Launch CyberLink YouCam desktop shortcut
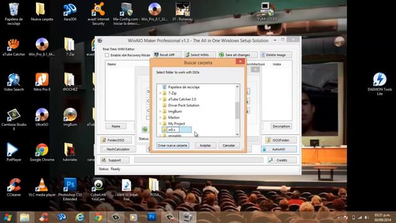The image size is (396, 223). (98, 190)
